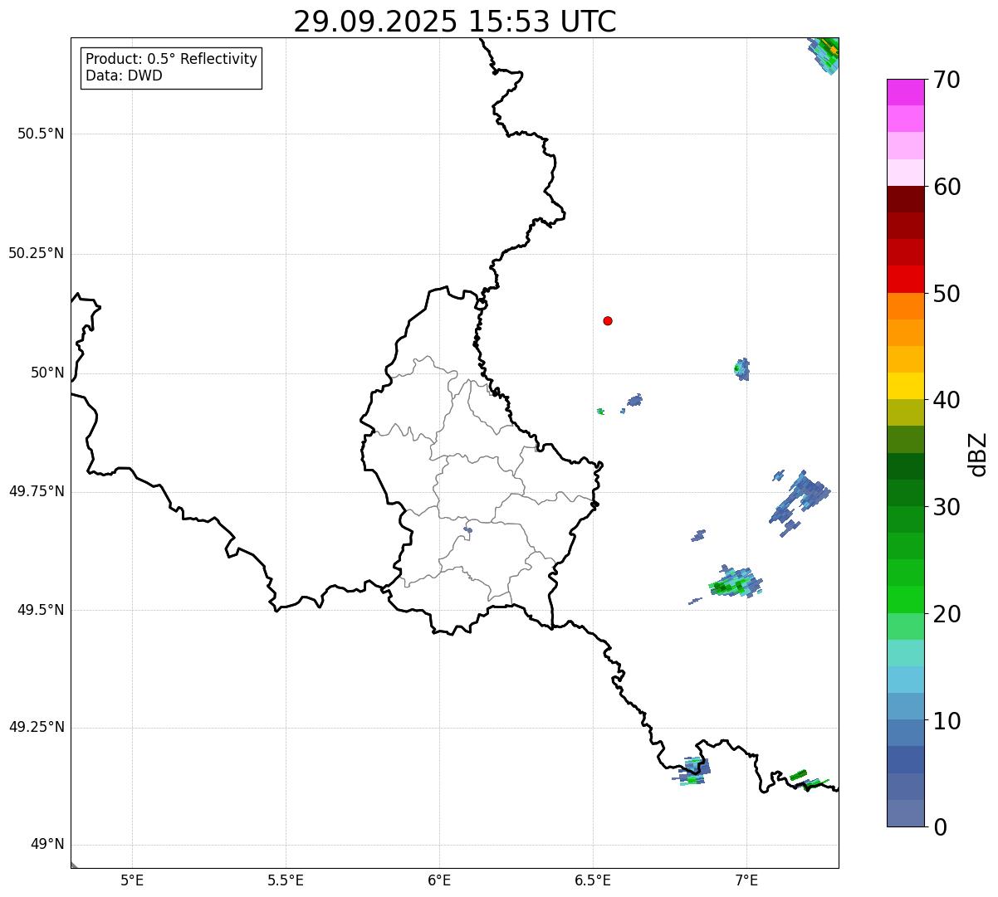Click the 6°E longitude tick label
Screen dimensions: 998x897
[x=439, y=880]
